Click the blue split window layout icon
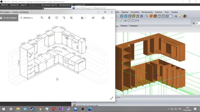This screenshot has width=200, height=112. tap(171, 16)
